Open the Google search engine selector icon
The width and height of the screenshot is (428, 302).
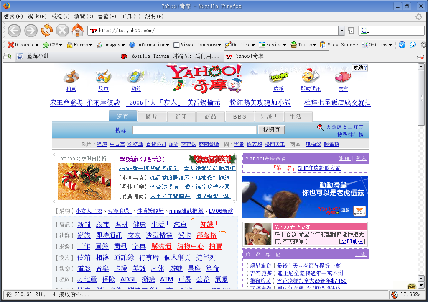point(364,30)
